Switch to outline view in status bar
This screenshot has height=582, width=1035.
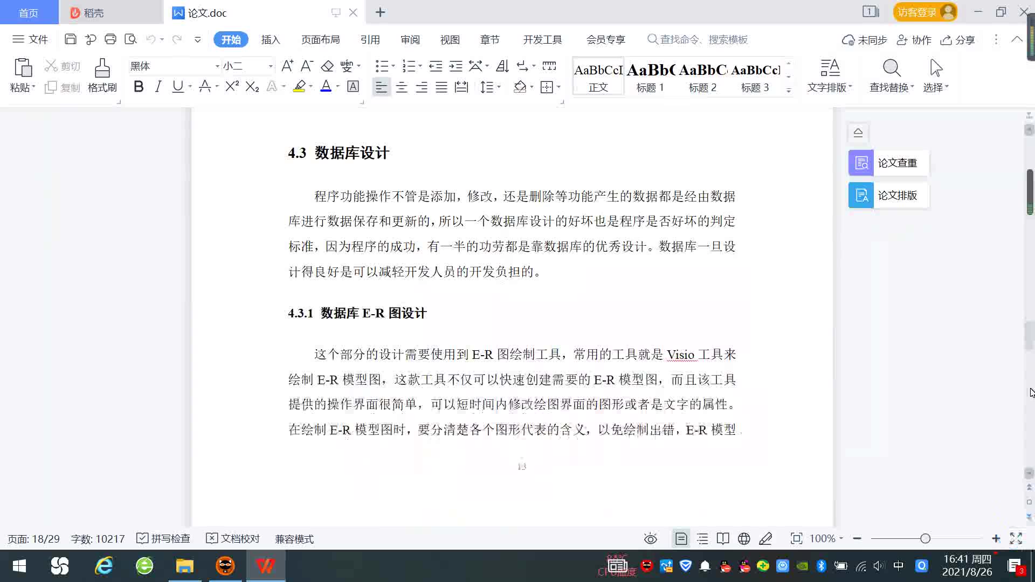coord(702,539)
